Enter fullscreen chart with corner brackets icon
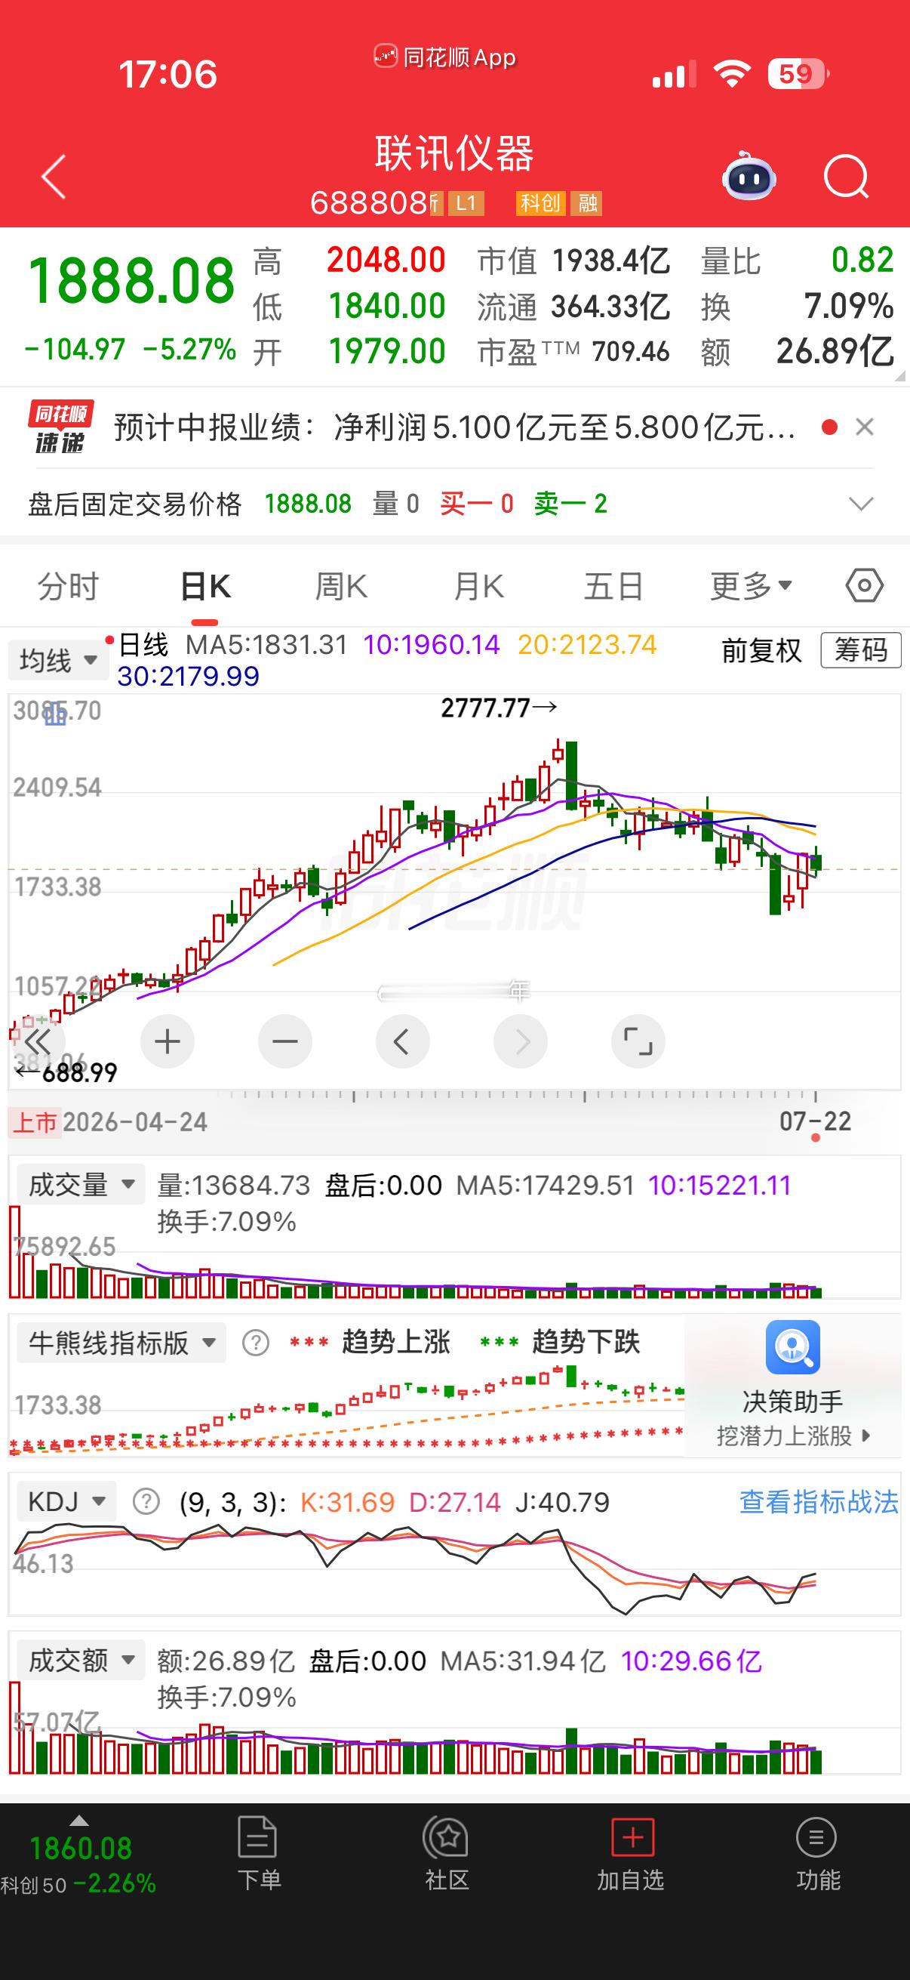The image size is (910, 1980). point(638,1041)
